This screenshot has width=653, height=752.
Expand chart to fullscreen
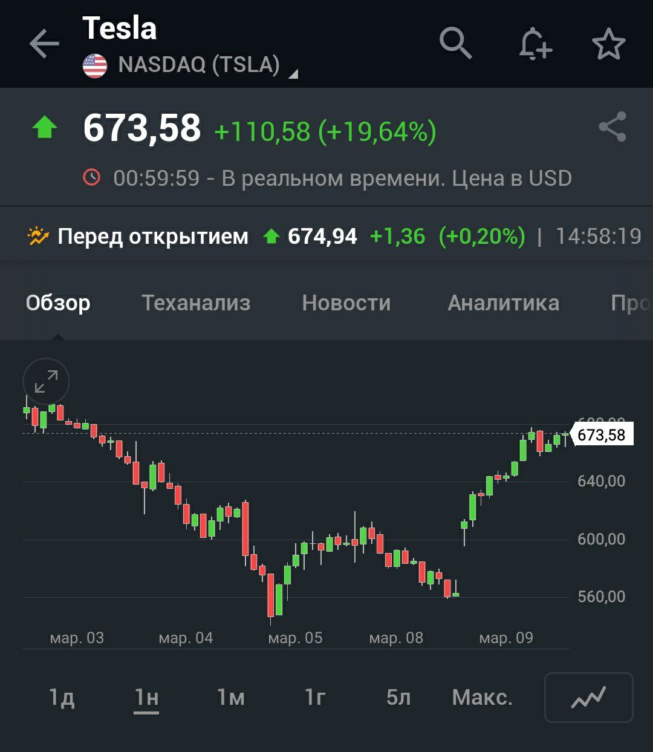pyautogui.click(x=46, y=382)
